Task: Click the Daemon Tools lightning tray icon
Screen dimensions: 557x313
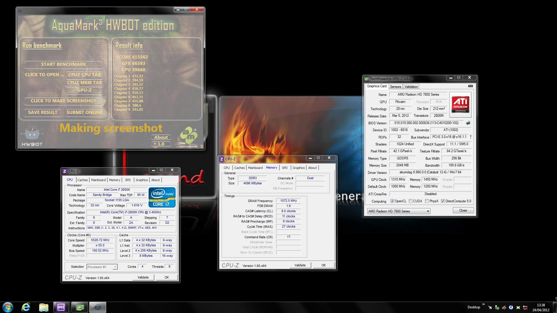Action: (x=511, y=307)
